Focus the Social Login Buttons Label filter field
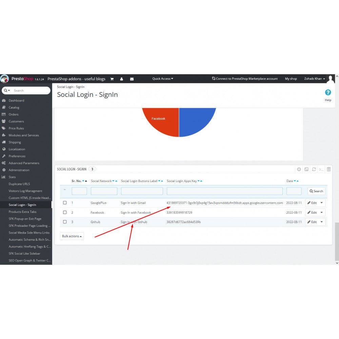 tap(142, 191)
